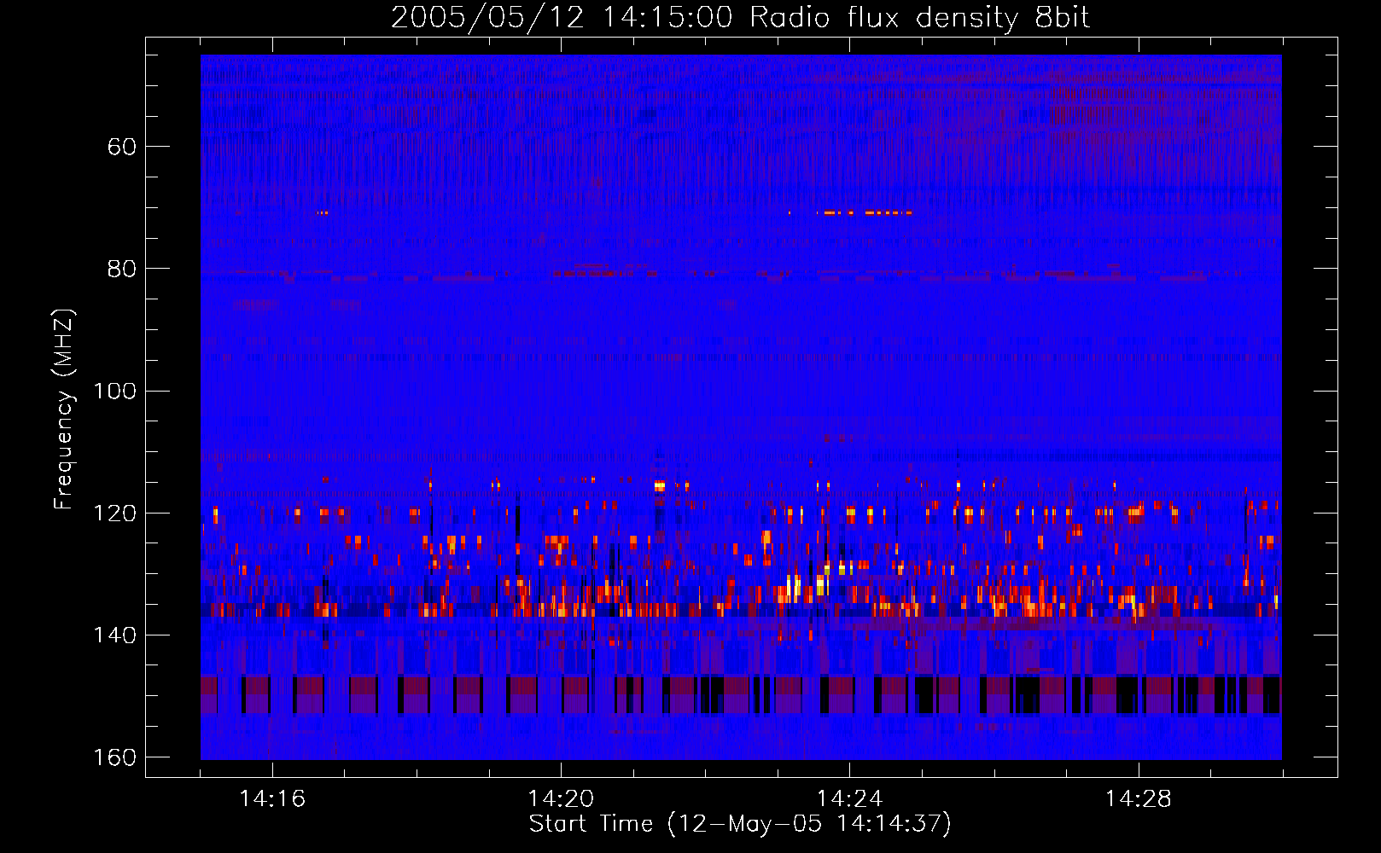Image resolution: width=1381 pixels, height=853 pixels.
Task: Click the frequency tick label "100"
Action: click(114, 391)
